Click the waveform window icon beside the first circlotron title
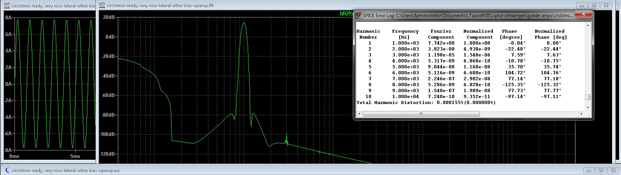Image resolution: width=621 pixels, height=175 pixels. [7, 6]
